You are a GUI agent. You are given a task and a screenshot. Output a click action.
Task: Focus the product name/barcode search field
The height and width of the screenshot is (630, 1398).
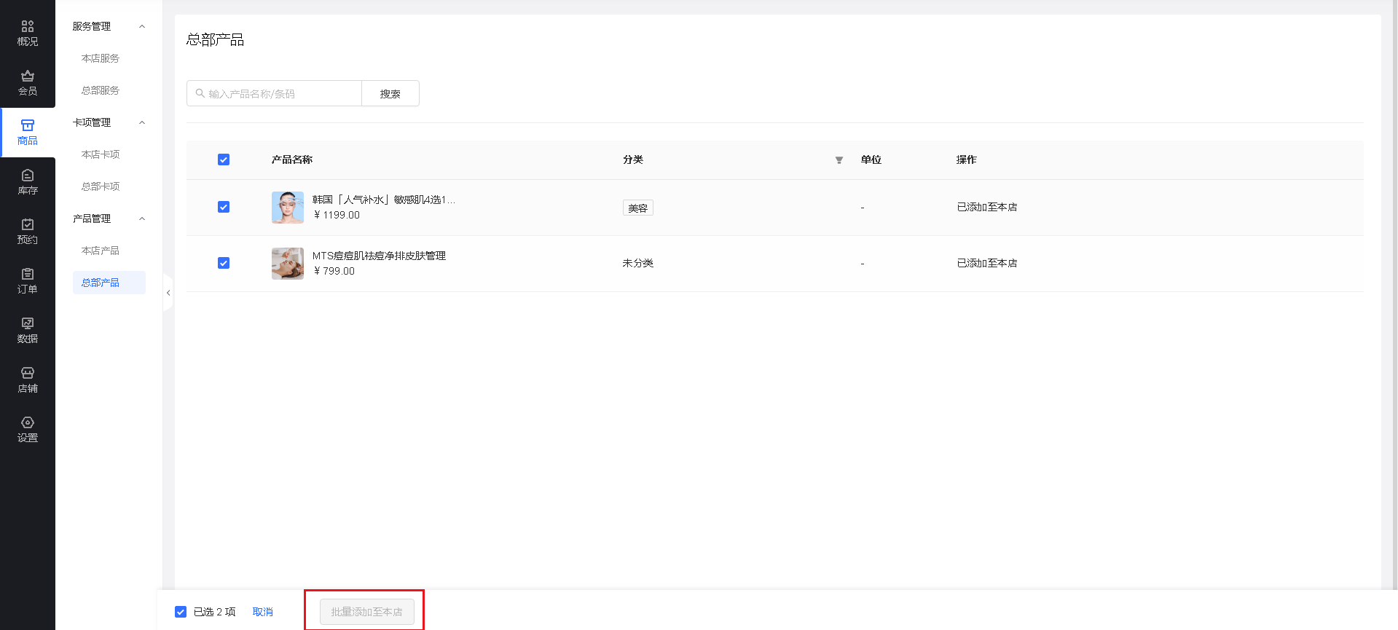(x=275, y=93)
